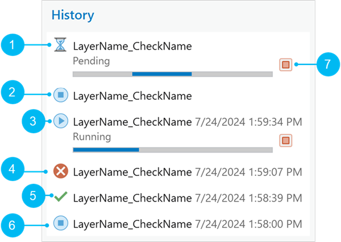341x242 pixels.
Task: Click the Pending status label
Action: click(x=91, y=60)
